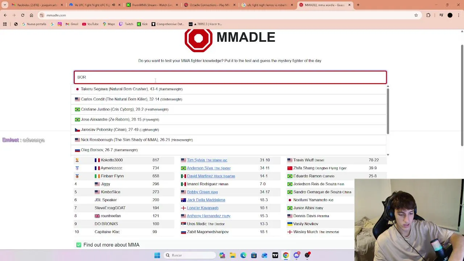The height and width of the screenshot is (261, 464).
Task: Switch to the FrannMMA Stream tab
Action: tap(152, 5)
